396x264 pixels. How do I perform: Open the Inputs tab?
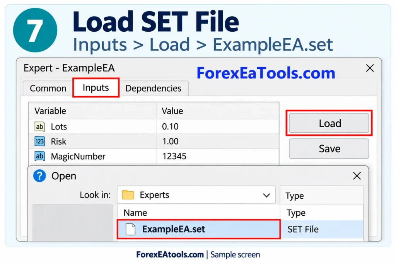(96, 88)
